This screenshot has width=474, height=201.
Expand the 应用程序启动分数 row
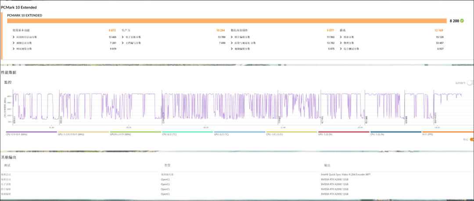click(x=14, y=37)
